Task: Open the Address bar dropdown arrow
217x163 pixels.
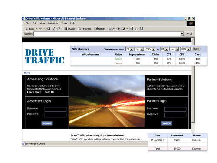Action: coord(182,34)
